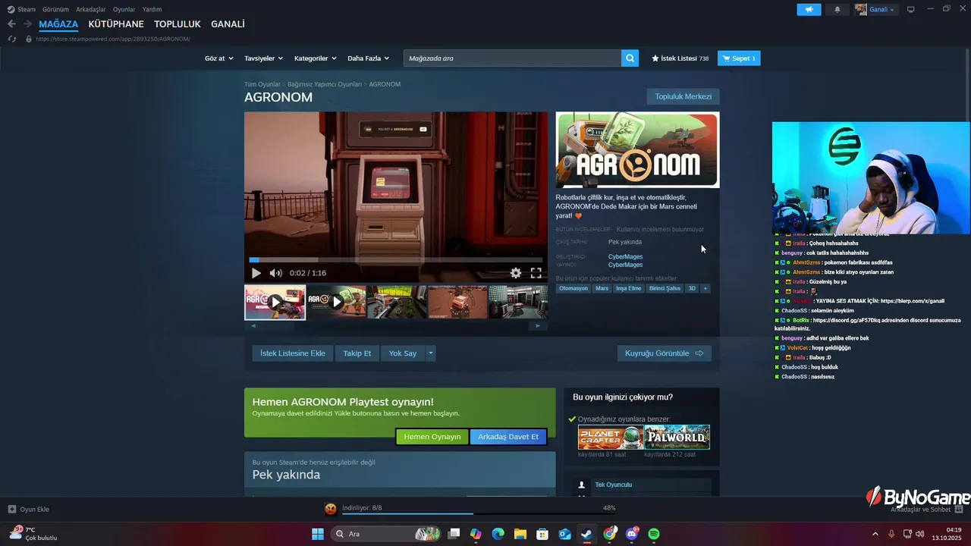Image resolution: width=971 pixels, height=546 pixels.
Task: Click the microphone tray icon
Action: point(891,534)
